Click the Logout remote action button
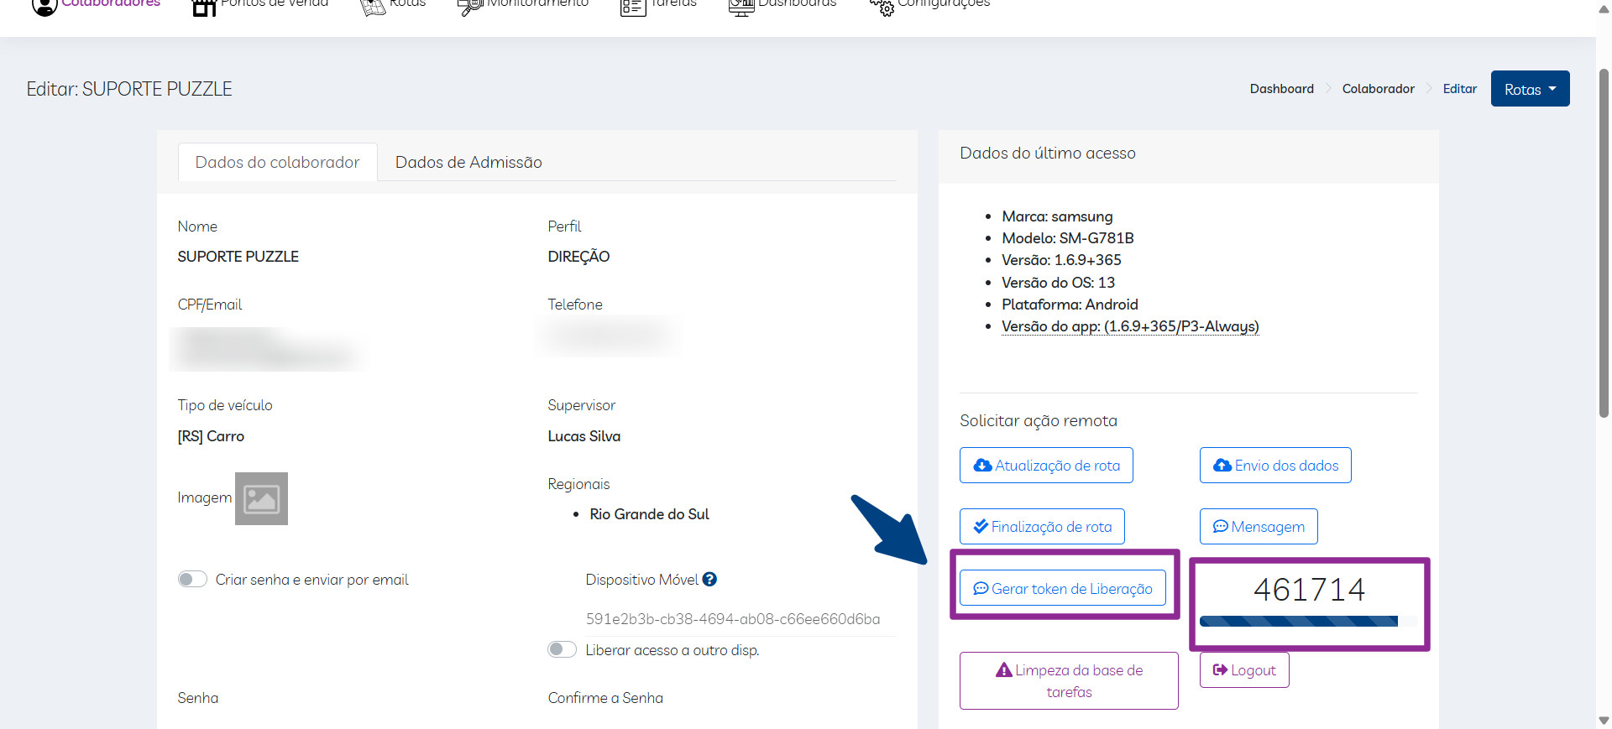Image resolution: width=1612 pixels, height=729 pixels. [1243, 670]
